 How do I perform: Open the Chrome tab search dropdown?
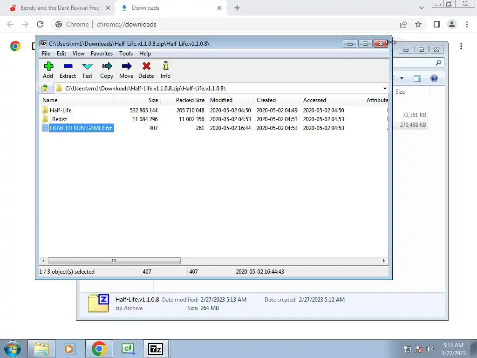[x=421, y=8]
